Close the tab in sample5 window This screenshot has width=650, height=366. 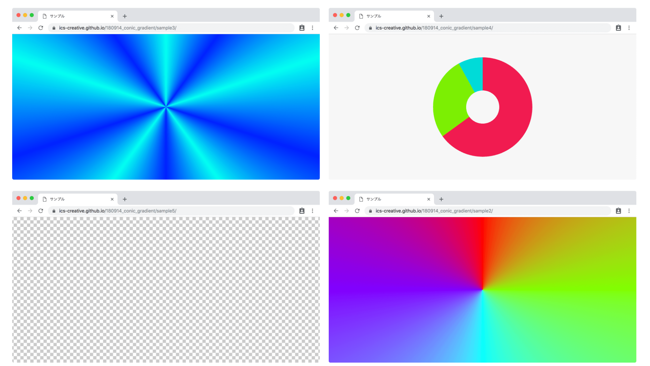[112, 199]
